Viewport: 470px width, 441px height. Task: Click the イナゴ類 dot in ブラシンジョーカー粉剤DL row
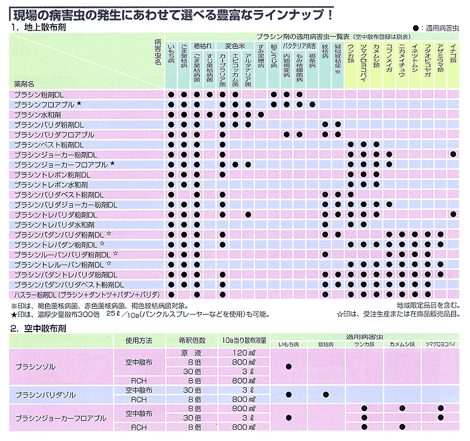(x=454, y=154)
